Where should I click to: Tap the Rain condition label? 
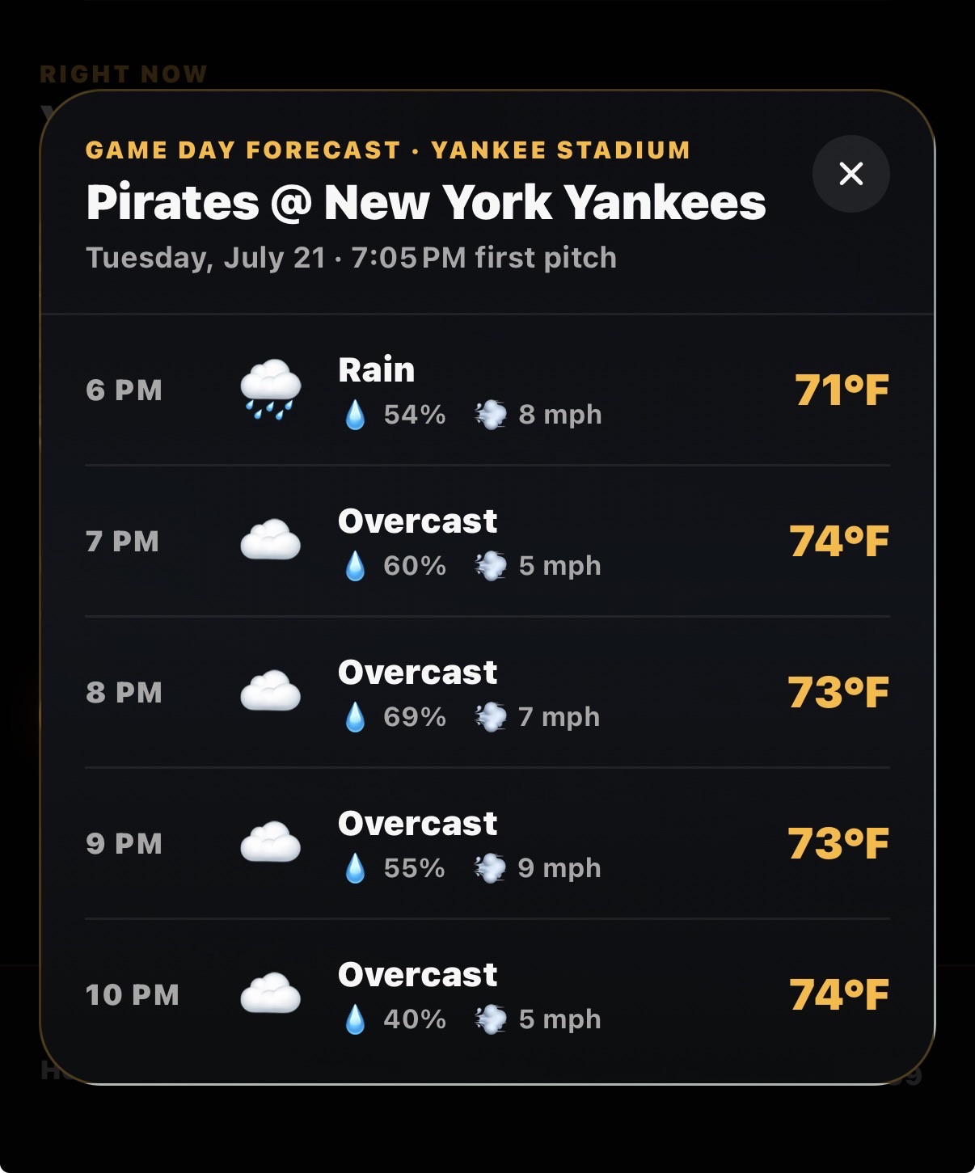(x=376, y=370)
